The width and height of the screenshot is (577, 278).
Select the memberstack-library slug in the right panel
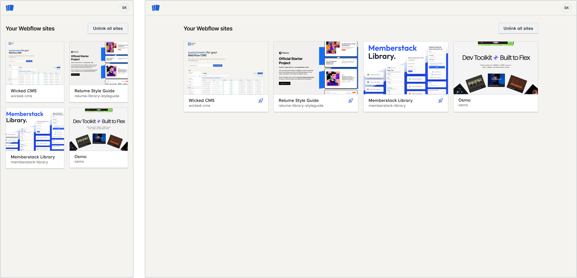(x=387, y=105)
